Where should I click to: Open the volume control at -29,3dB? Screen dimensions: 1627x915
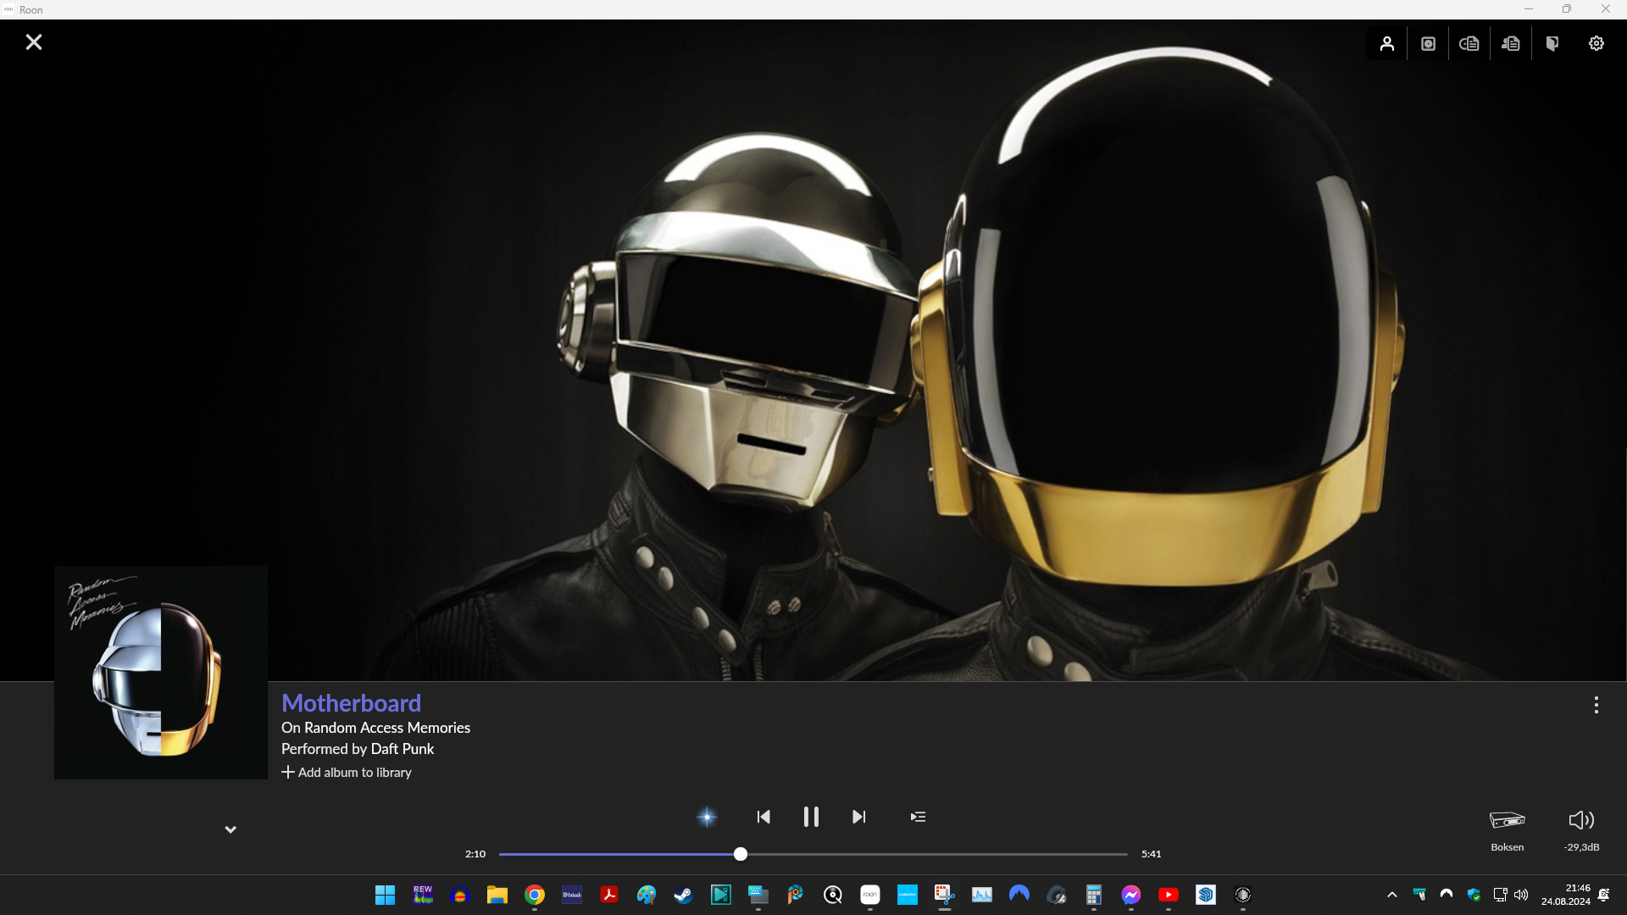tap(1581, 829)
